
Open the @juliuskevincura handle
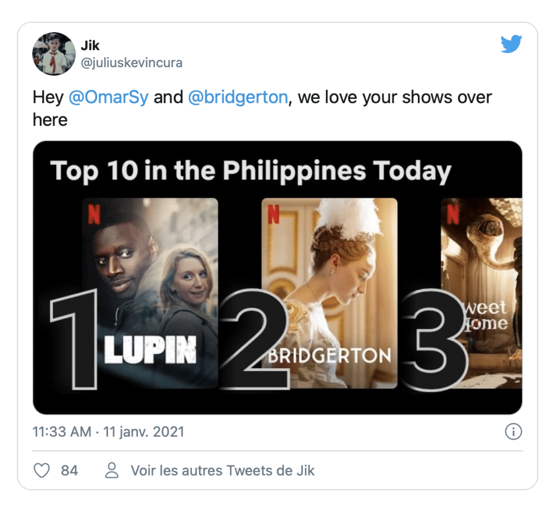[131, 63]
